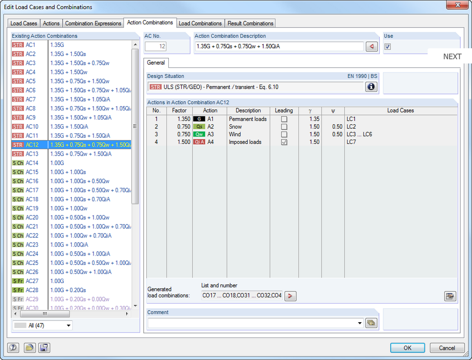Click the horizontal scrollbar left arrow

[16, 313]
